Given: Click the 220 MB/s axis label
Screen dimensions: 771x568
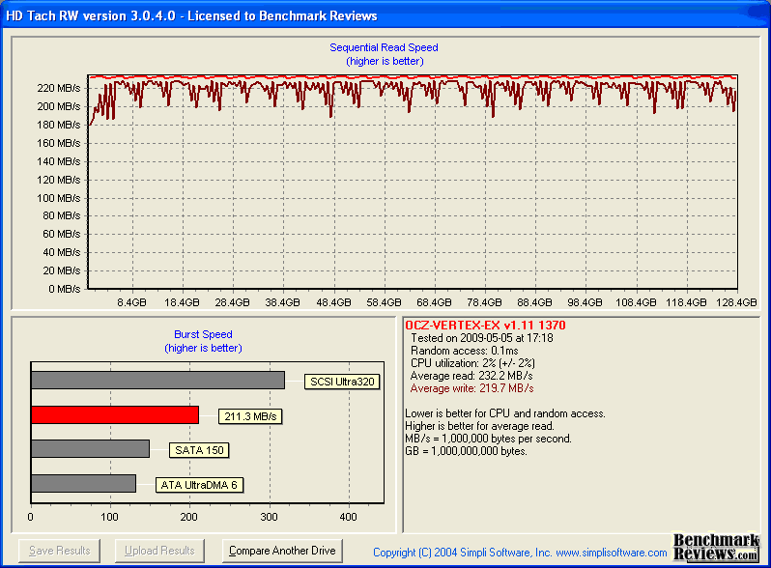Looking at the screenshot, I should coord(59,88).
